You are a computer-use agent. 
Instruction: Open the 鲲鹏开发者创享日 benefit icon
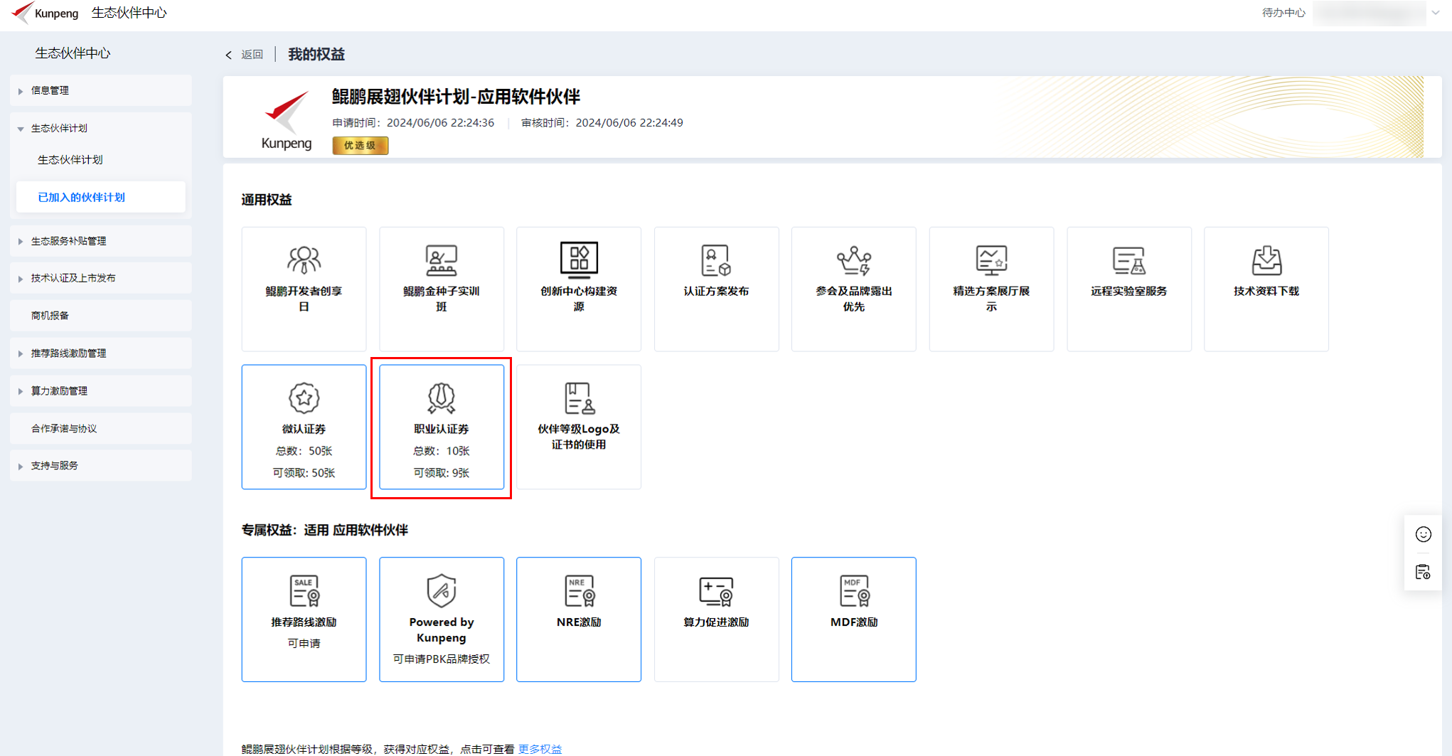point(304,260)
